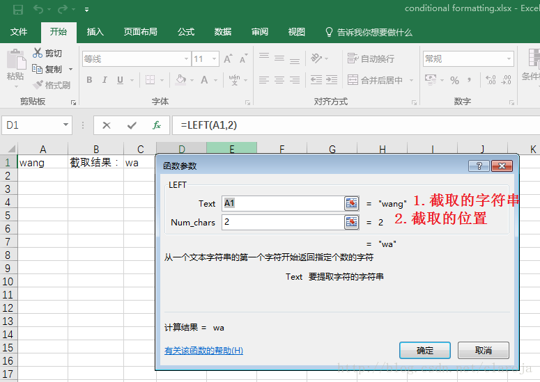This screenshot has width=540, height=382.
Task: Select align text left icon
Action: 264,80
